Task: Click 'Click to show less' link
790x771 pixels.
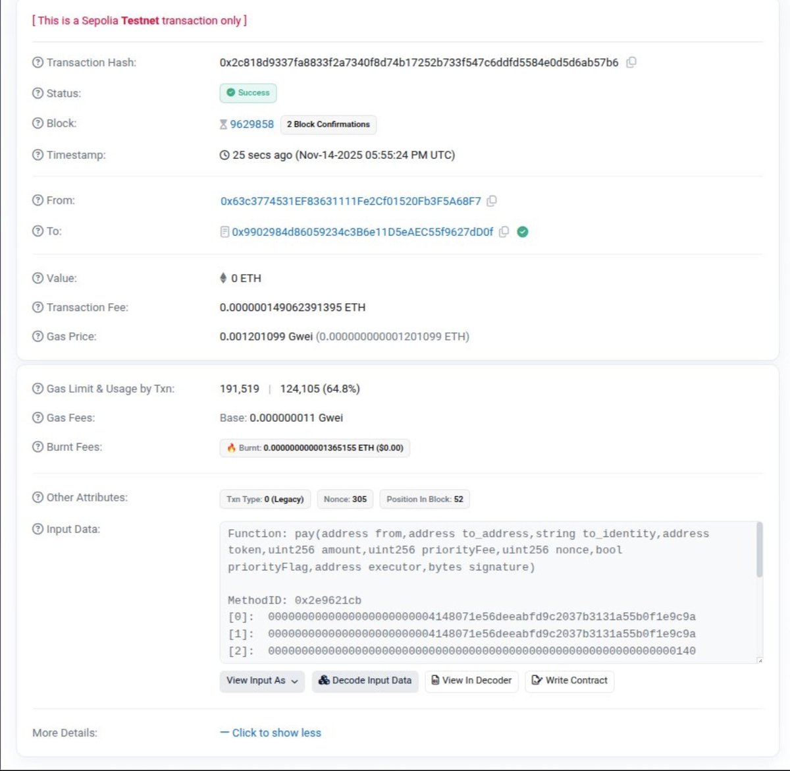Action: pyautogui.click(x=271, y=733)
